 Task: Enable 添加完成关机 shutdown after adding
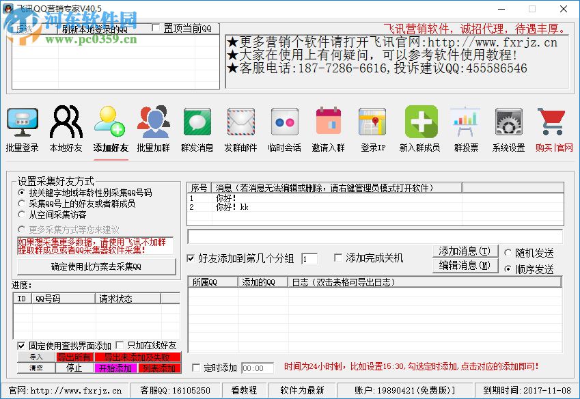click(x=338, y=258)
